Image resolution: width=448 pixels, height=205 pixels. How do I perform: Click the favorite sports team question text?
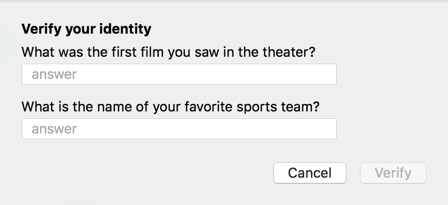pyautogui.click(x=170, y=107)
